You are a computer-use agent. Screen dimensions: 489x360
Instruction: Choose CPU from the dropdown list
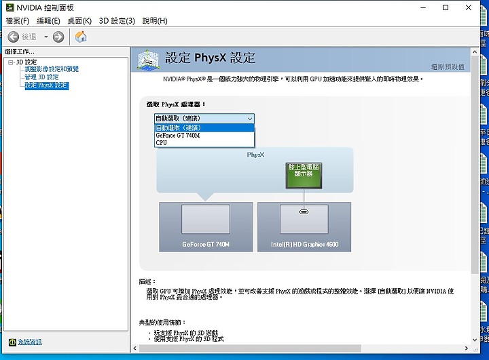point(204,143)
